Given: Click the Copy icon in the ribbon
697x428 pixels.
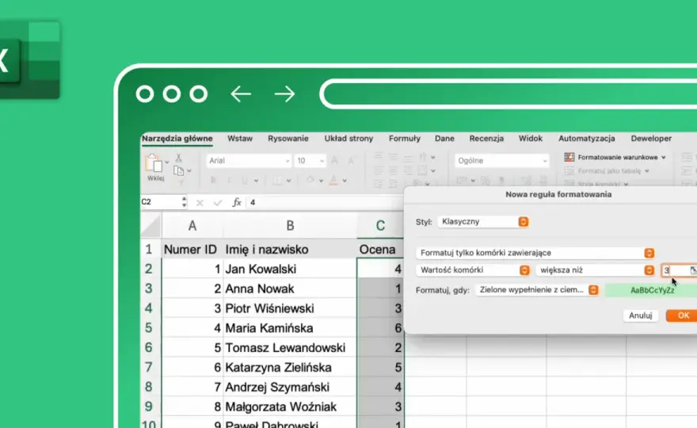Looking at the screenshot, I should click(x=179, y=171).
